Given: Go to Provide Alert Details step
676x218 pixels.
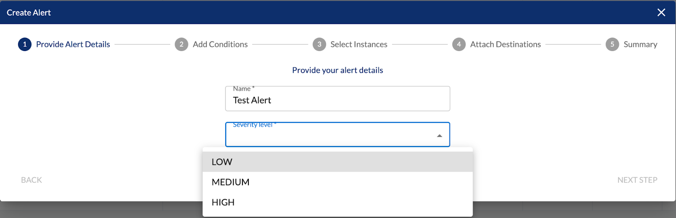Looking at the screenshot, I should [x=73, y=44].
